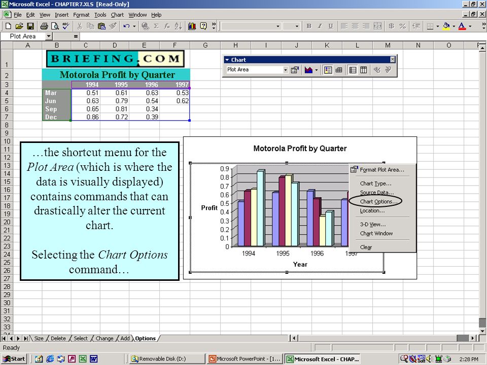Toggle Bold formatting button
This screenshot has width=487, height=365.
[x=309, y=26]
